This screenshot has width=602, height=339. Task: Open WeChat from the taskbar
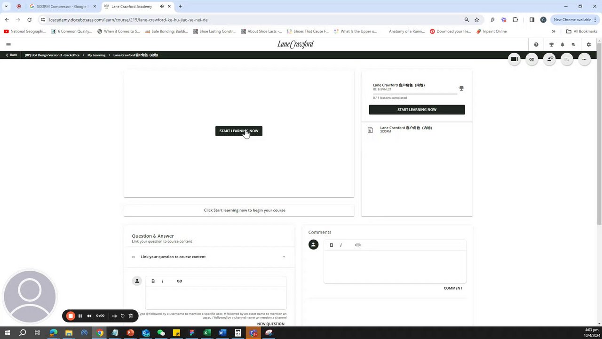161,333
